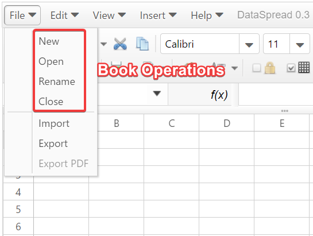
Task: Click the f(x) insert function button
Action: pos(219,94)
